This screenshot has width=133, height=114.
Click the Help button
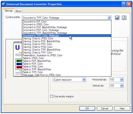[122, 108]
